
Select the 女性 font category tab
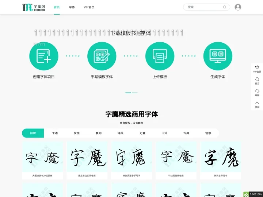tap(77, 133)
